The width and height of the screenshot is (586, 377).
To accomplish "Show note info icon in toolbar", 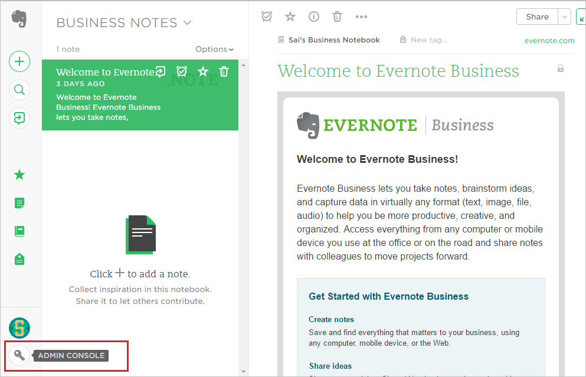I will pos(314,17).
